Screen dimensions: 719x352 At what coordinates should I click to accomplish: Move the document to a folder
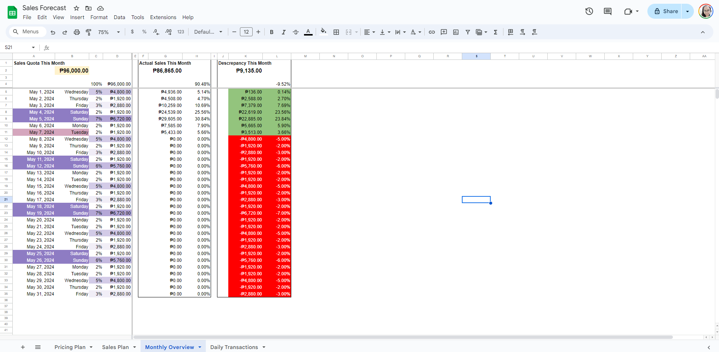88,8
